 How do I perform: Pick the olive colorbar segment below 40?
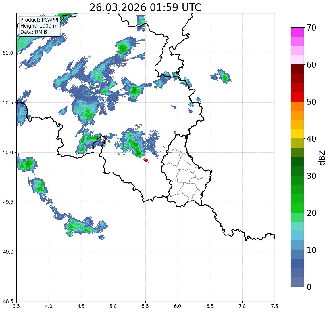pyautogui.click(x=297, y=143)
